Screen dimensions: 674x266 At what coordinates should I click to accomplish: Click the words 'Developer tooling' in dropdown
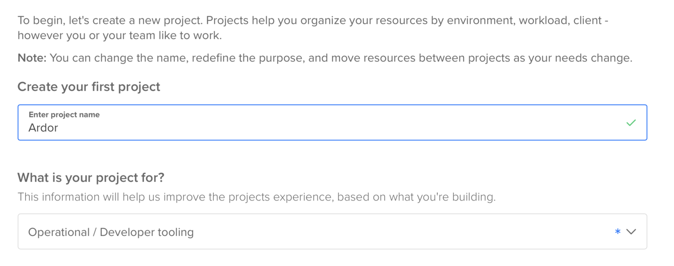pos(146,232)
